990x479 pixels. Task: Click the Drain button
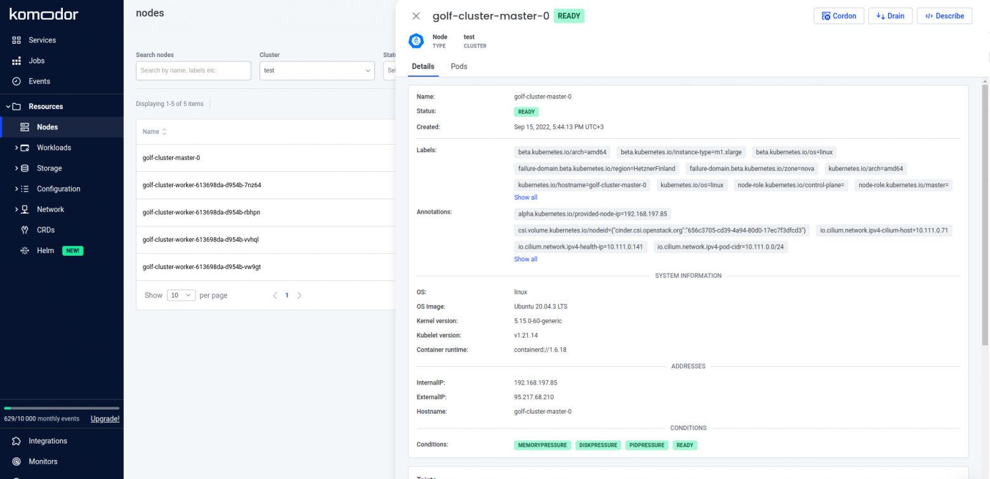click(x=890, y=16)
